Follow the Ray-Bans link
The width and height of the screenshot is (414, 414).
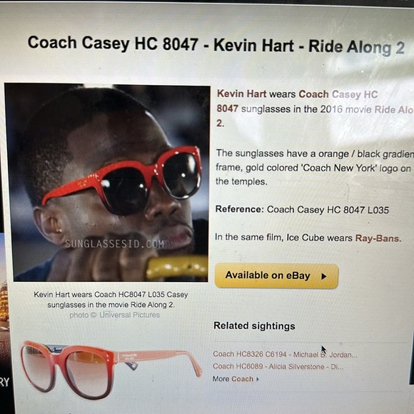pos(378,238)
